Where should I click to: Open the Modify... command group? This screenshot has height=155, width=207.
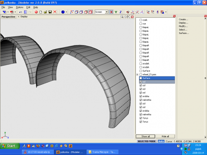click(x=183, y=26)
